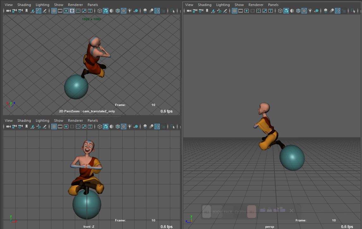Toggle textured display in top-left camera panel

[x=124, y=11]
